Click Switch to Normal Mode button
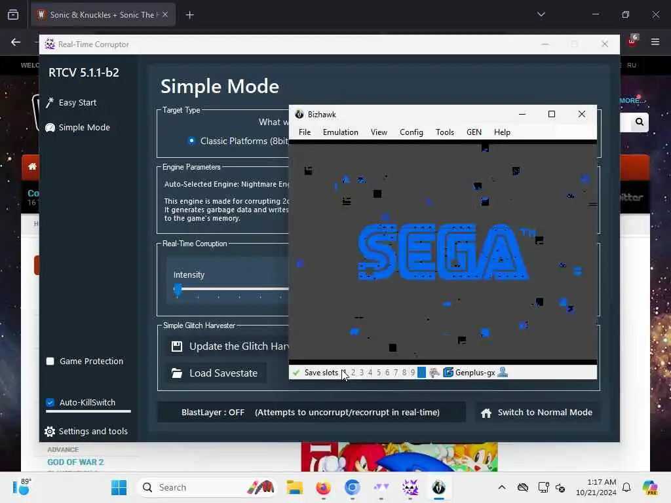This screenshot has width=671, height=503. (537, 413)
